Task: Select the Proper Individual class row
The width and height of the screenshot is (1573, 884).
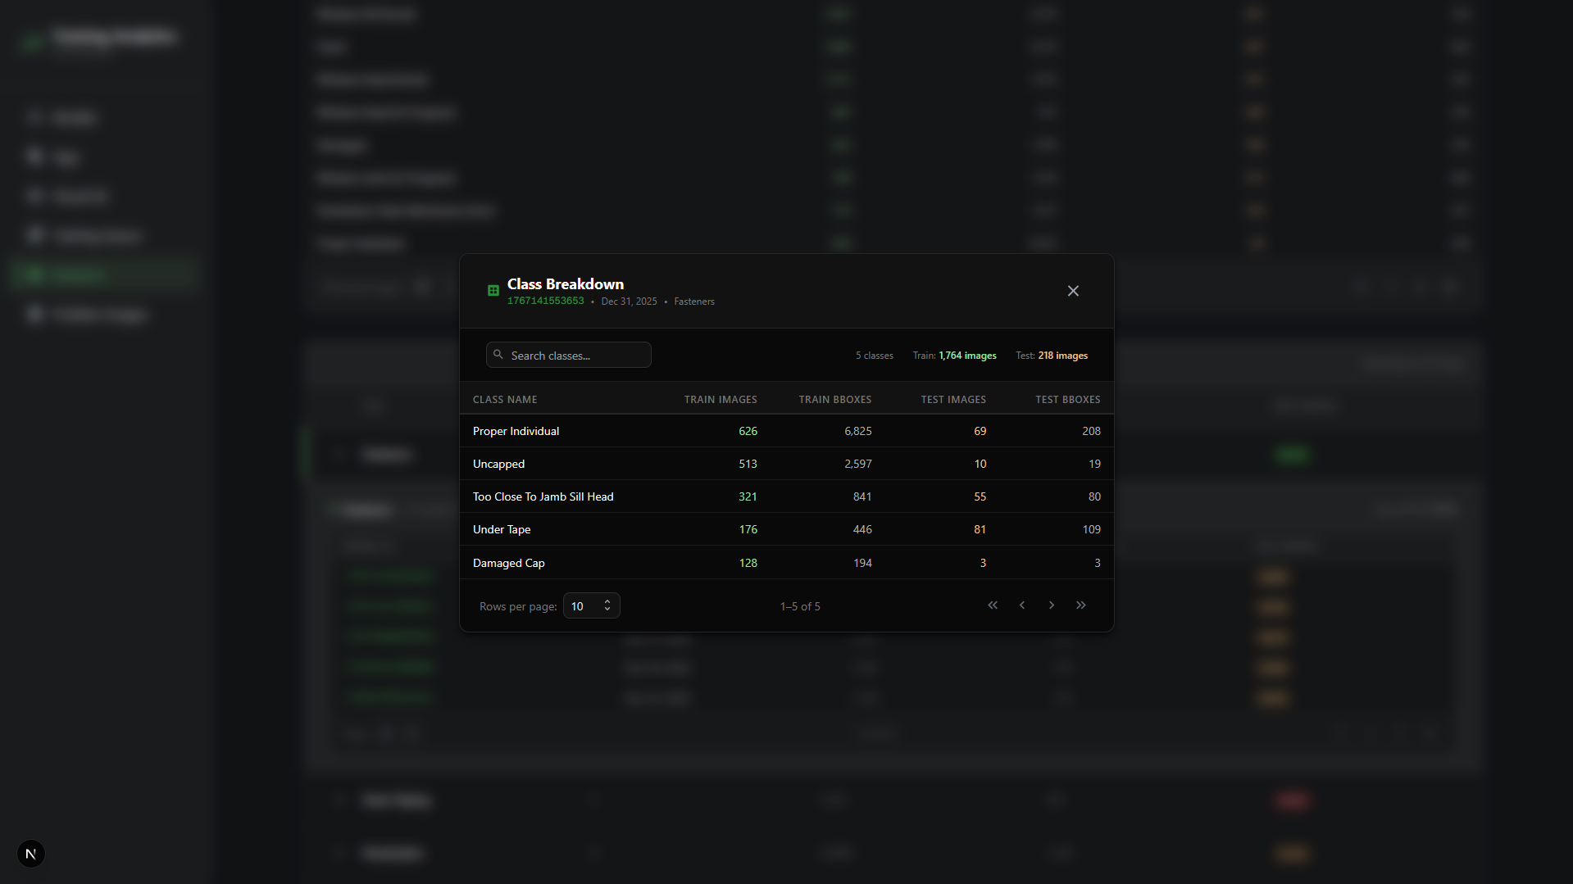Action: click(x=787, y=431)
